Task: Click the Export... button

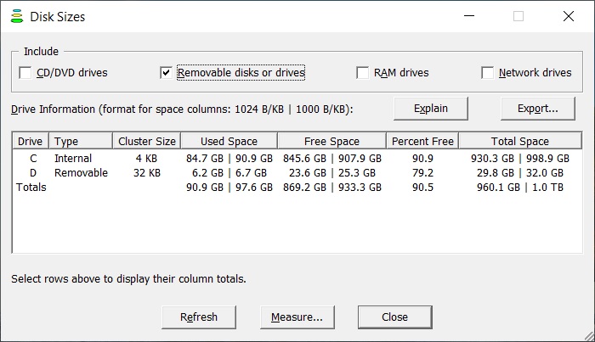Action: click(x=538, y=109)
